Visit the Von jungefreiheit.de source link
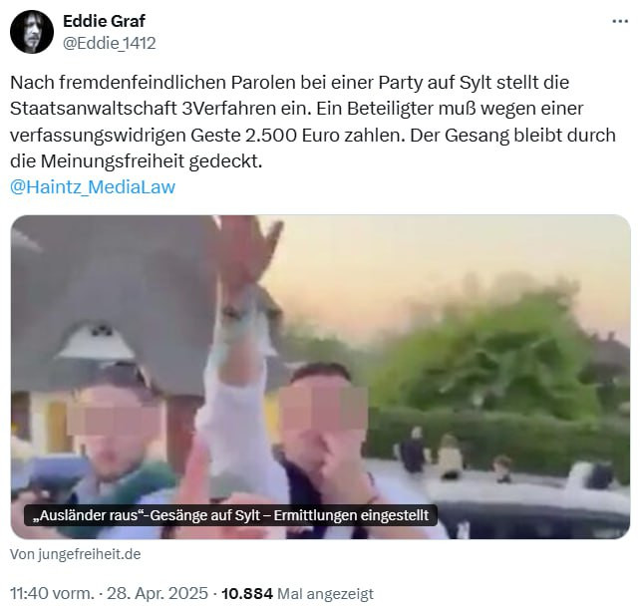The height and width of the screenshot is (608, 640). point(76,554)
